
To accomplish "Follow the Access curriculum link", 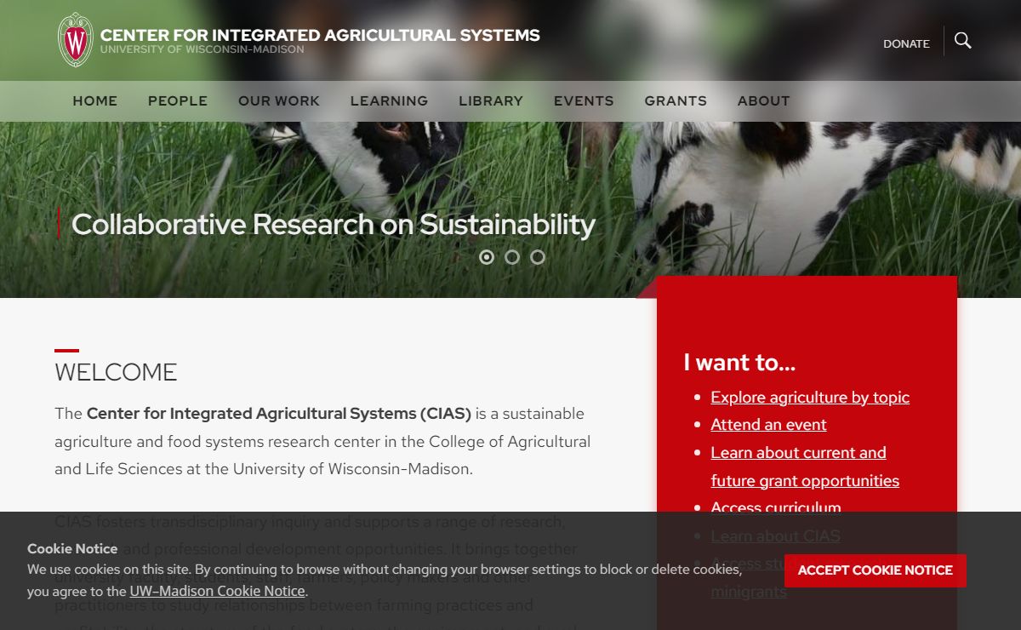I will pyautogui.click(x=776, y=508).
